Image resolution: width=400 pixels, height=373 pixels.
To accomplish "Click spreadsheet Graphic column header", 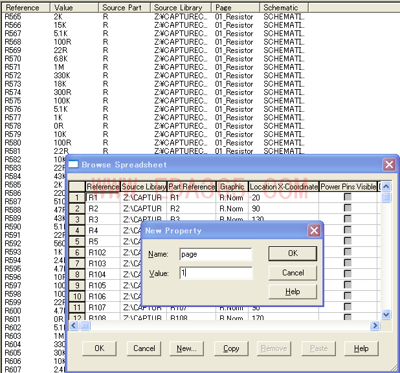I will click(232, 187).
